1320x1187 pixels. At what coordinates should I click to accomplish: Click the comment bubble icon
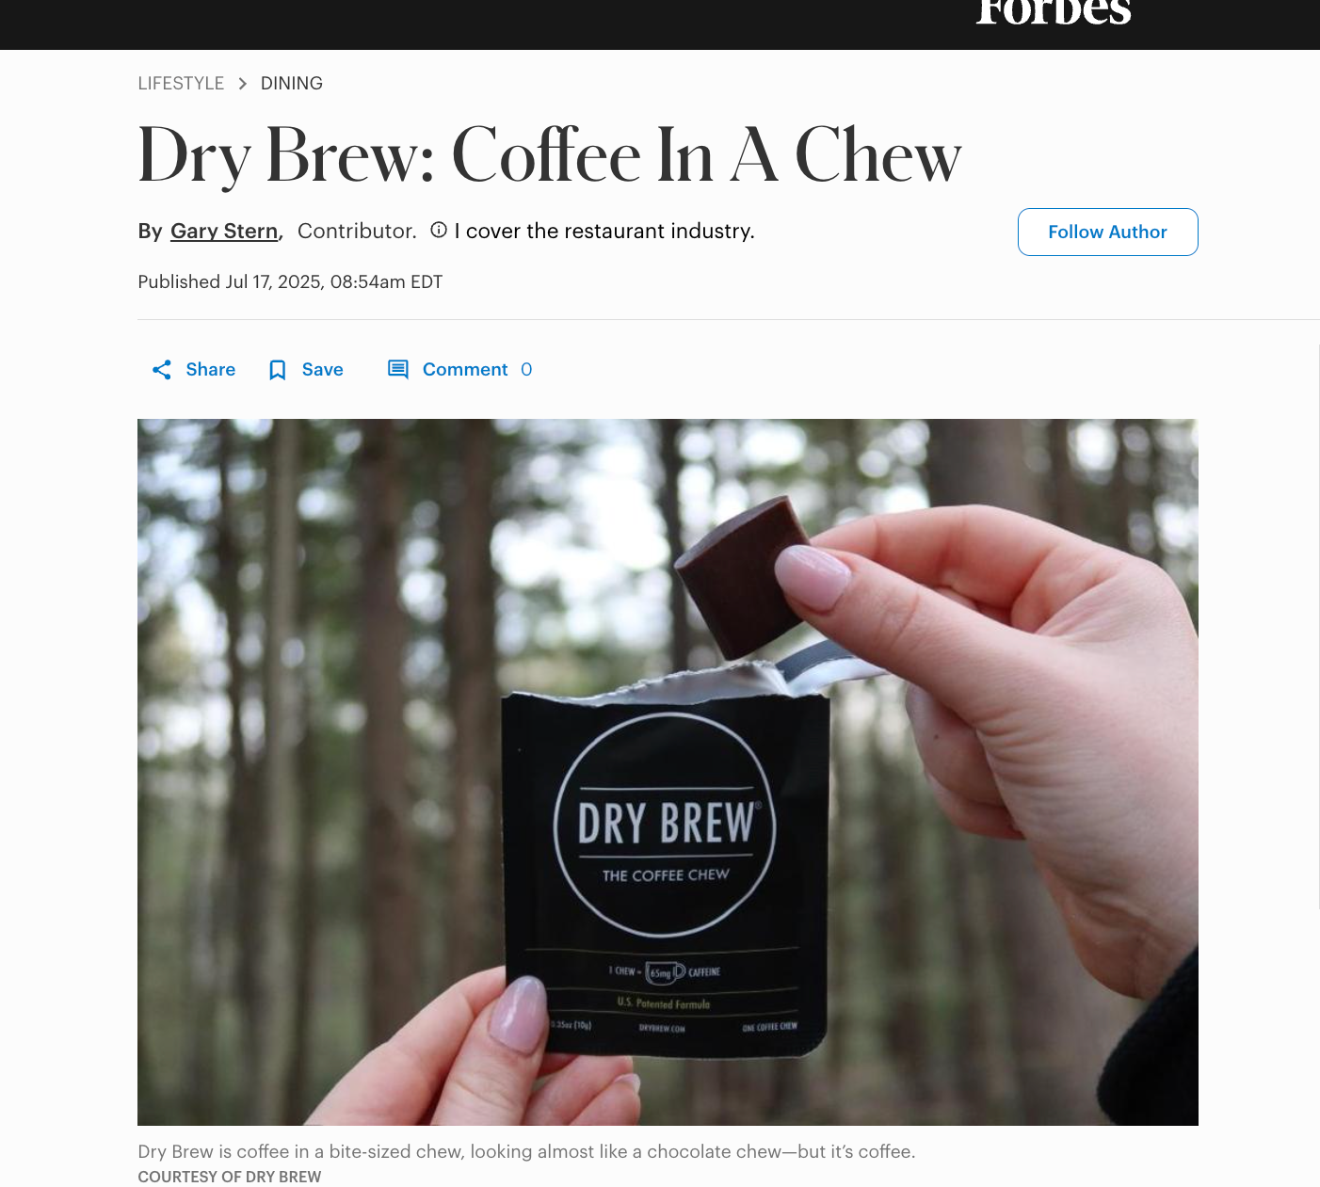point(398,370)
